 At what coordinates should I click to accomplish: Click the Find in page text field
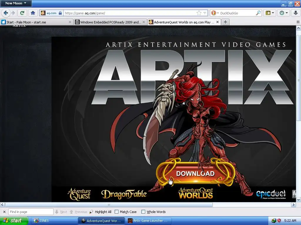31,212
